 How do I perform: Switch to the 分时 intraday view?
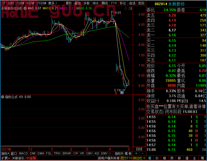tap(11, 3)
